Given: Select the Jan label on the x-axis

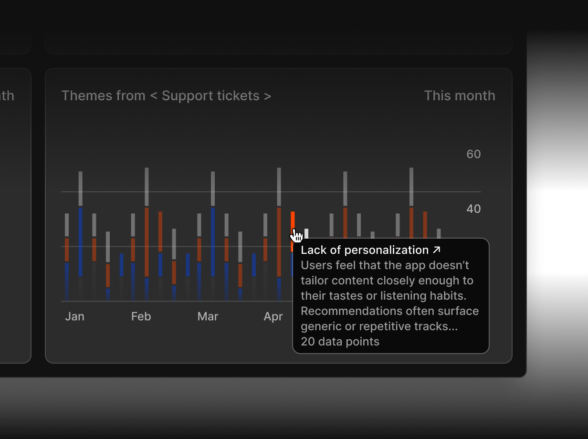Looking at the screenshot, I should click(74, 317).
